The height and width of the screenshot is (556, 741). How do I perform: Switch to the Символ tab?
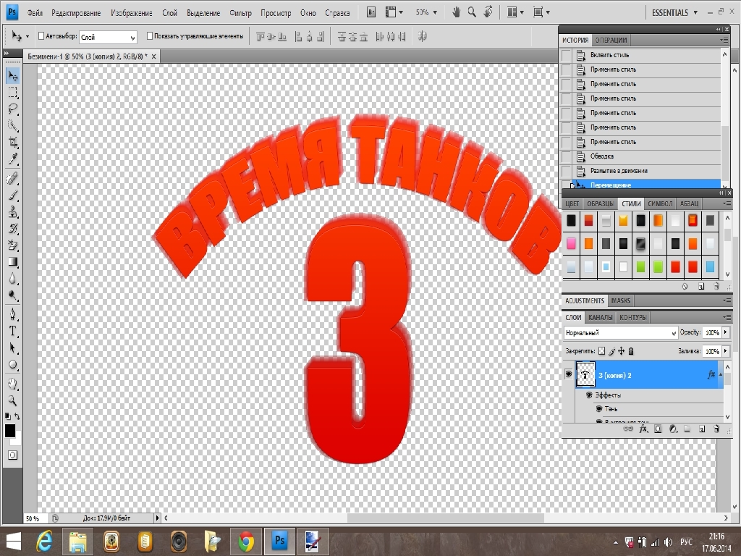click(660, 203)
